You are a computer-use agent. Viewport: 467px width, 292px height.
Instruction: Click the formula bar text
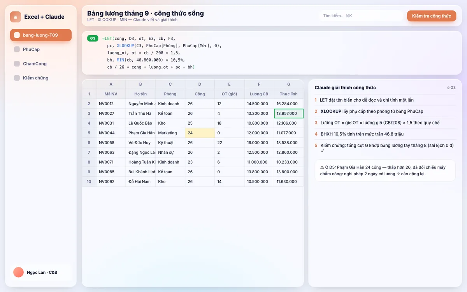tap(162, 53)
